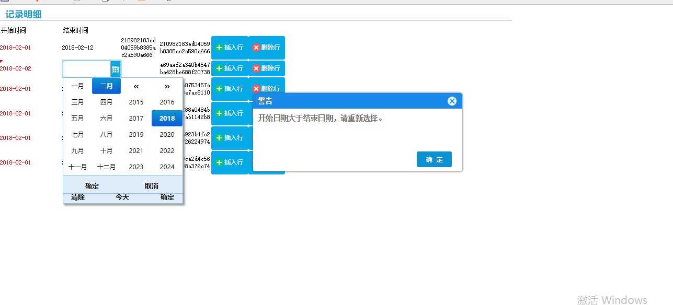Set the date to today with 今天

point(122,197)
